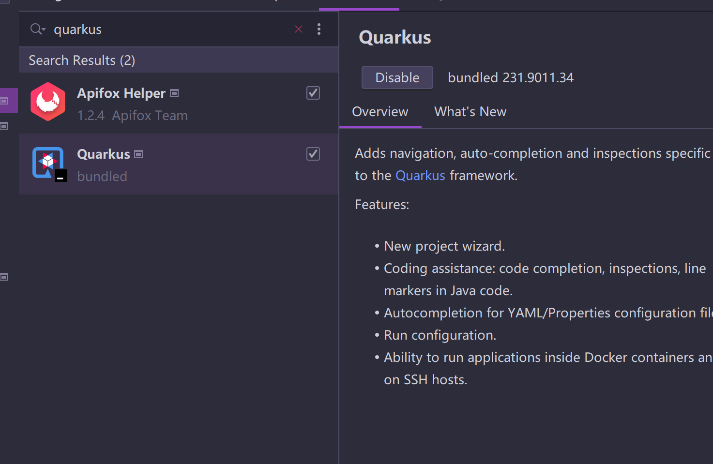Select the Quarkus plugin icon
Viewport: 713px width, 464px height.
[49, 164]
